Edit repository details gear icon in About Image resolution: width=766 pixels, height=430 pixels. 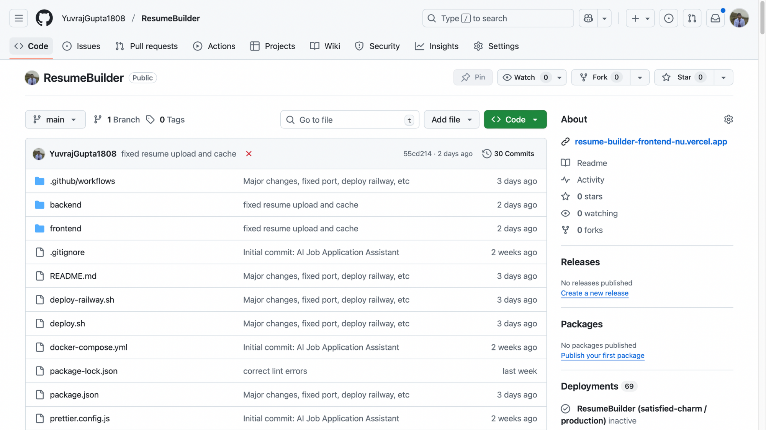tap(728, 120)
